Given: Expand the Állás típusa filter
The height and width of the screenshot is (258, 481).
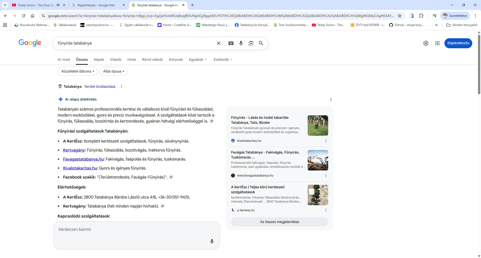Looking at the screenshot, I should (113, 71).
